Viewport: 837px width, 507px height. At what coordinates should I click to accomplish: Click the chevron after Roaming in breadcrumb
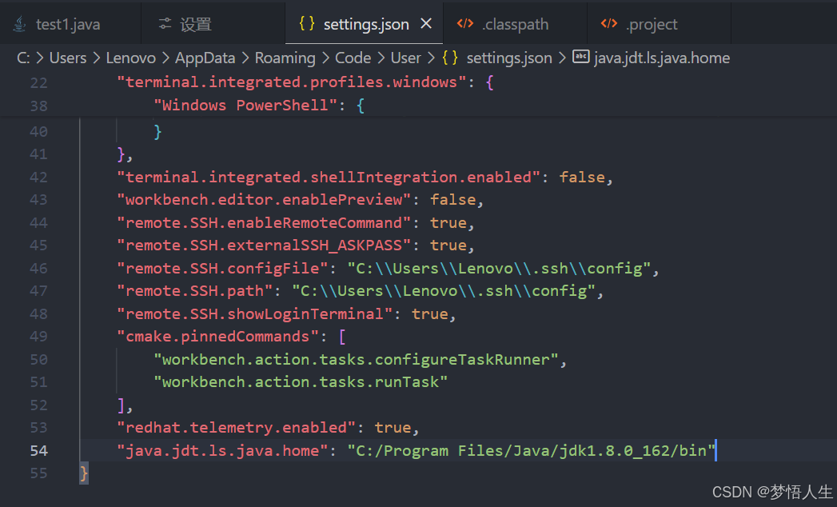coord(325,58)
